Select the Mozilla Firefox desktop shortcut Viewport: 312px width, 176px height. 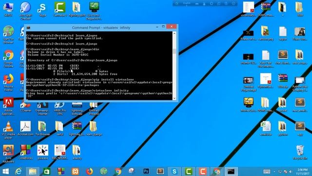tap(8, 82)
